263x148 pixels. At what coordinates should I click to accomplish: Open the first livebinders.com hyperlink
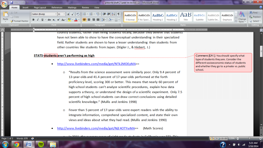click(96, 64)
